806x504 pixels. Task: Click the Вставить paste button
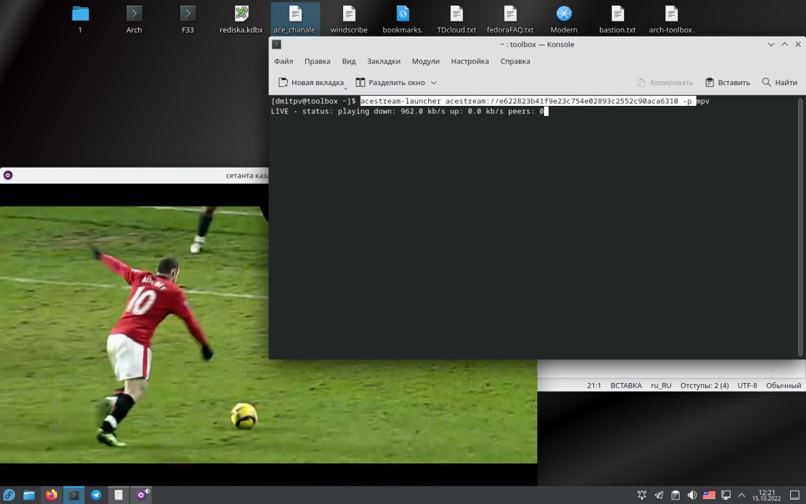[727, 83]
